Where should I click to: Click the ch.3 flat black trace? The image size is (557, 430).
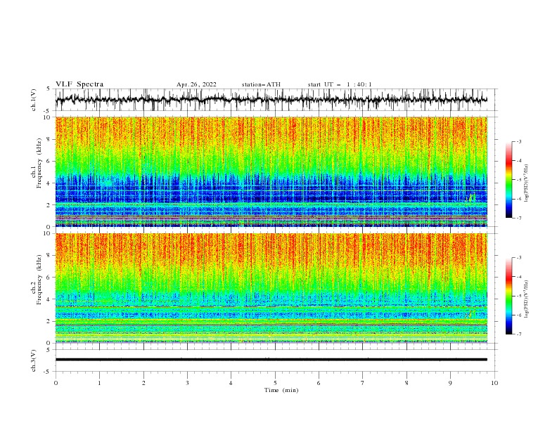click(271, 360)
